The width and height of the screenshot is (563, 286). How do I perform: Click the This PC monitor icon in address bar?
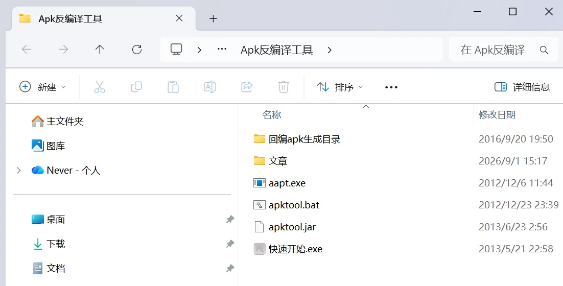(176, 49)
